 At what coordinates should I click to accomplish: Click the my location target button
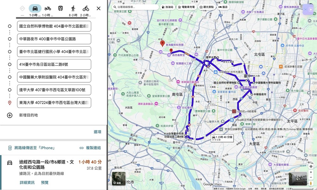coord(311,166)
